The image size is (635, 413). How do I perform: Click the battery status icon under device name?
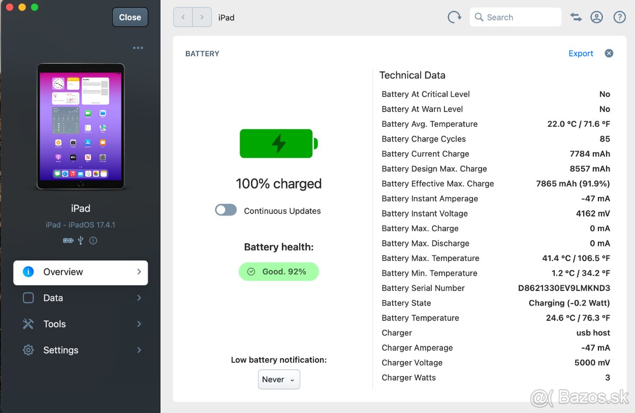coord(68,241)
